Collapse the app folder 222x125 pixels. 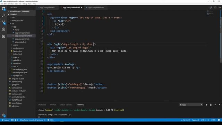[15, 27]
